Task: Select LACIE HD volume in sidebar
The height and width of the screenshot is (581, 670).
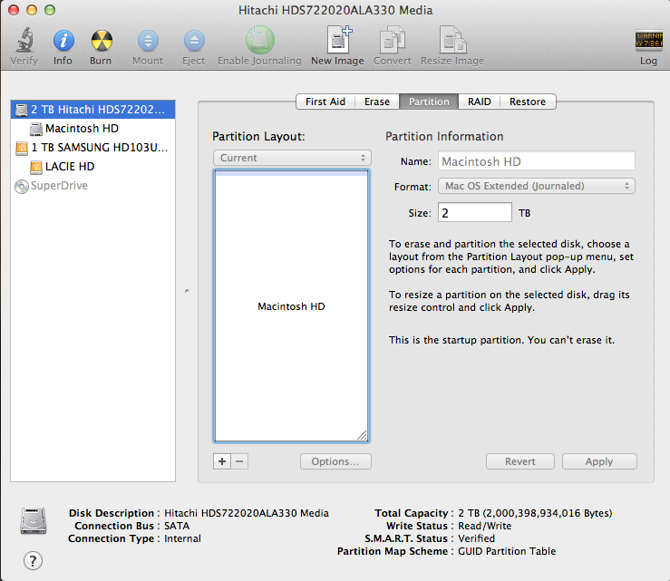Action: (x=92, y=167)
